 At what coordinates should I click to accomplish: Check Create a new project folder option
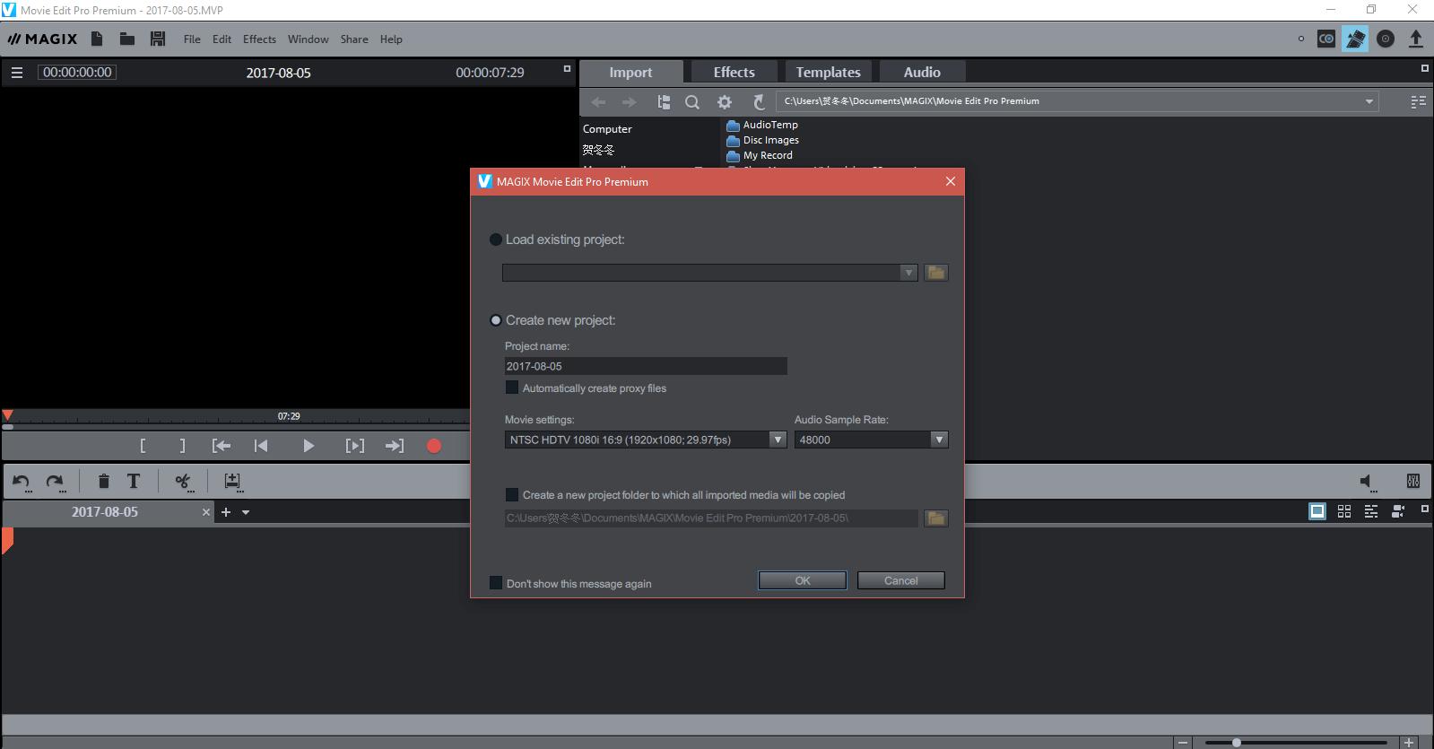[x=512, y=494]
